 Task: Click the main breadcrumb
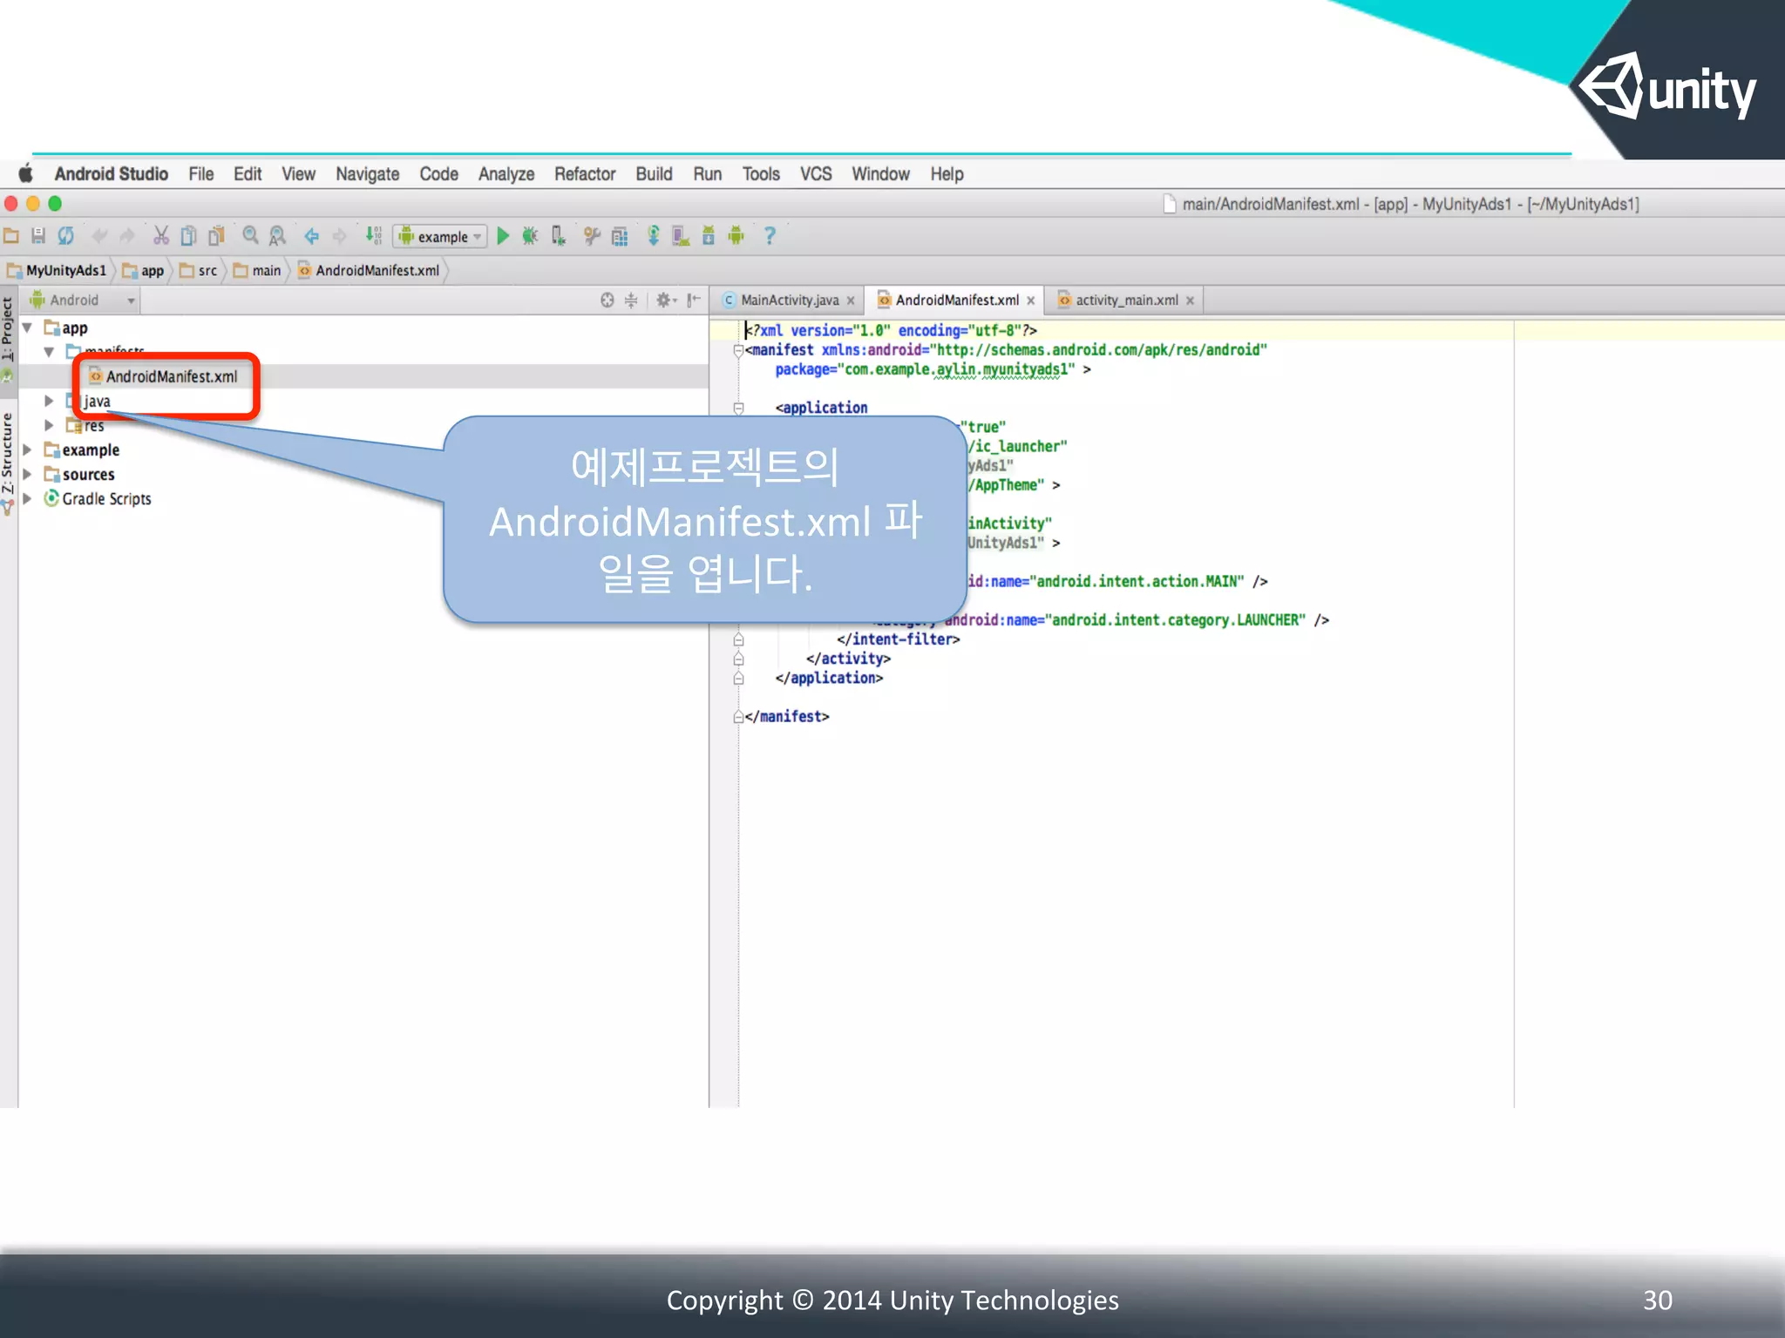coord(257,271)
